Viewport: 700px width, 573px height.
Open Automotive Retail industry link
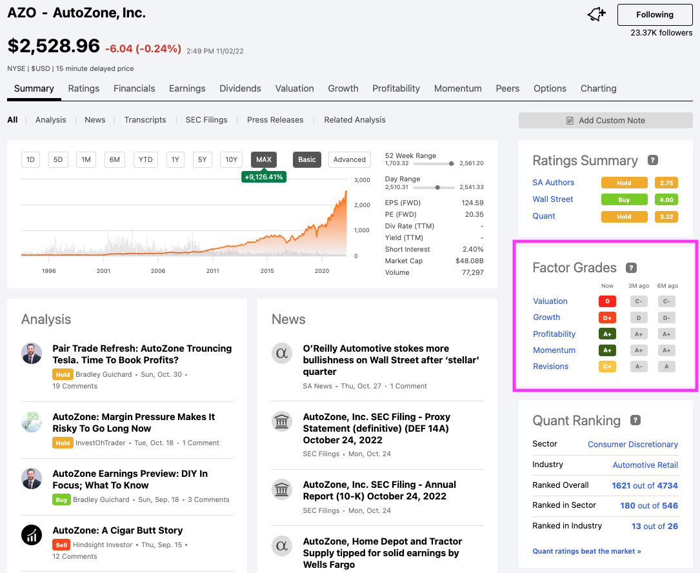click(645, 465)
